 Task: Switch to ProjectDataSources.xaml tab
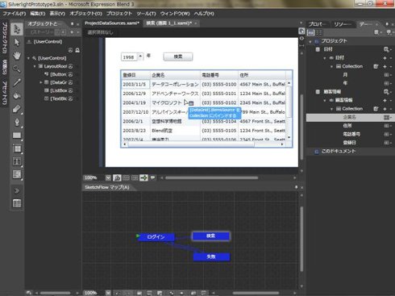pos(112,23)
